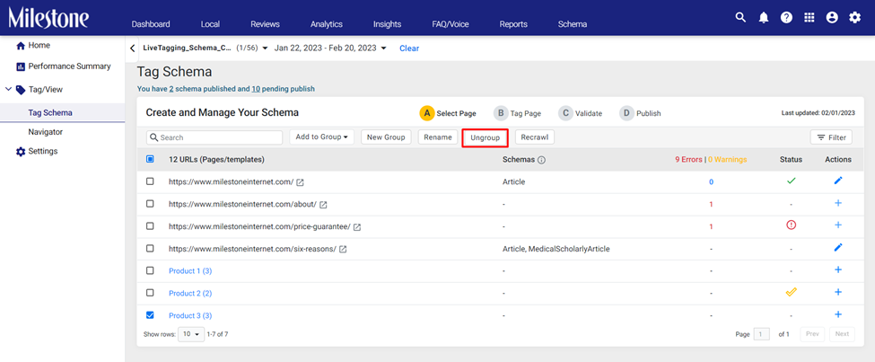Image resolution: width=875 pixels, height=362 pixels.
Task: Click the Rename button
Action: pyautogui.click(x=438, y=137)
